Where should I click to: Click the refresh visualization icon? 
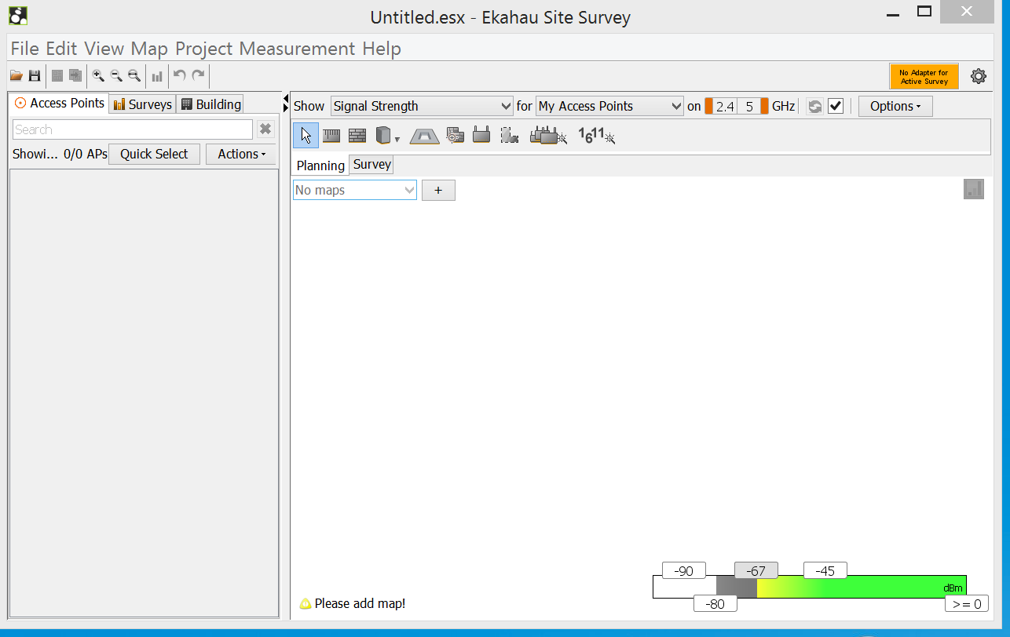click(x=815, y=106)
